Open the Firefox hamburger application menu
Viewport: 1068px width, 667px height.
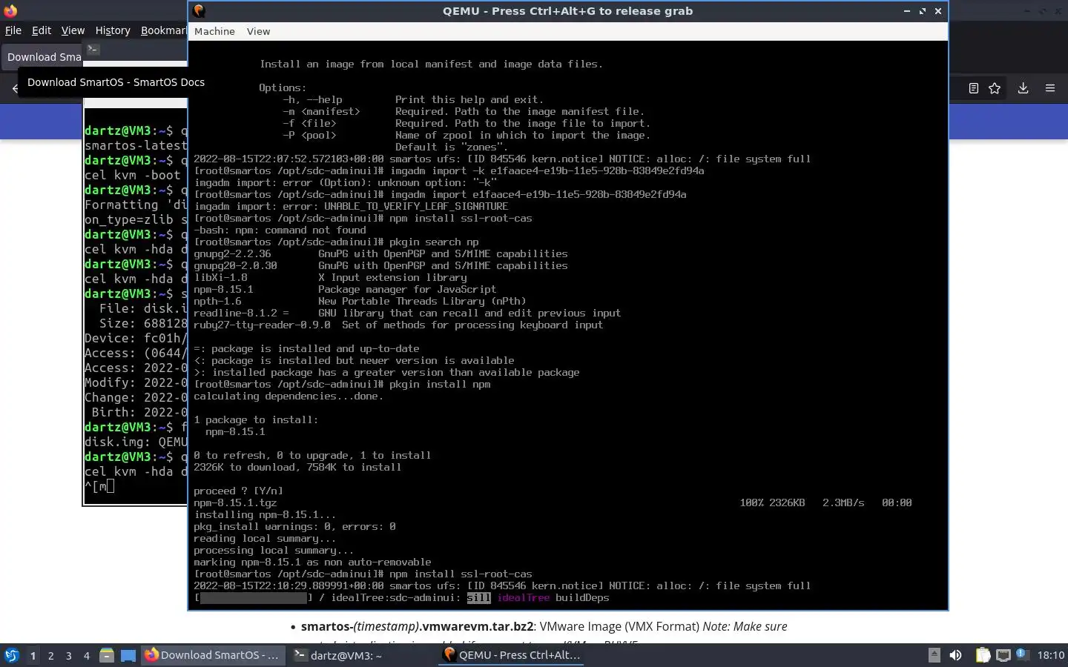click(1050, 88)
